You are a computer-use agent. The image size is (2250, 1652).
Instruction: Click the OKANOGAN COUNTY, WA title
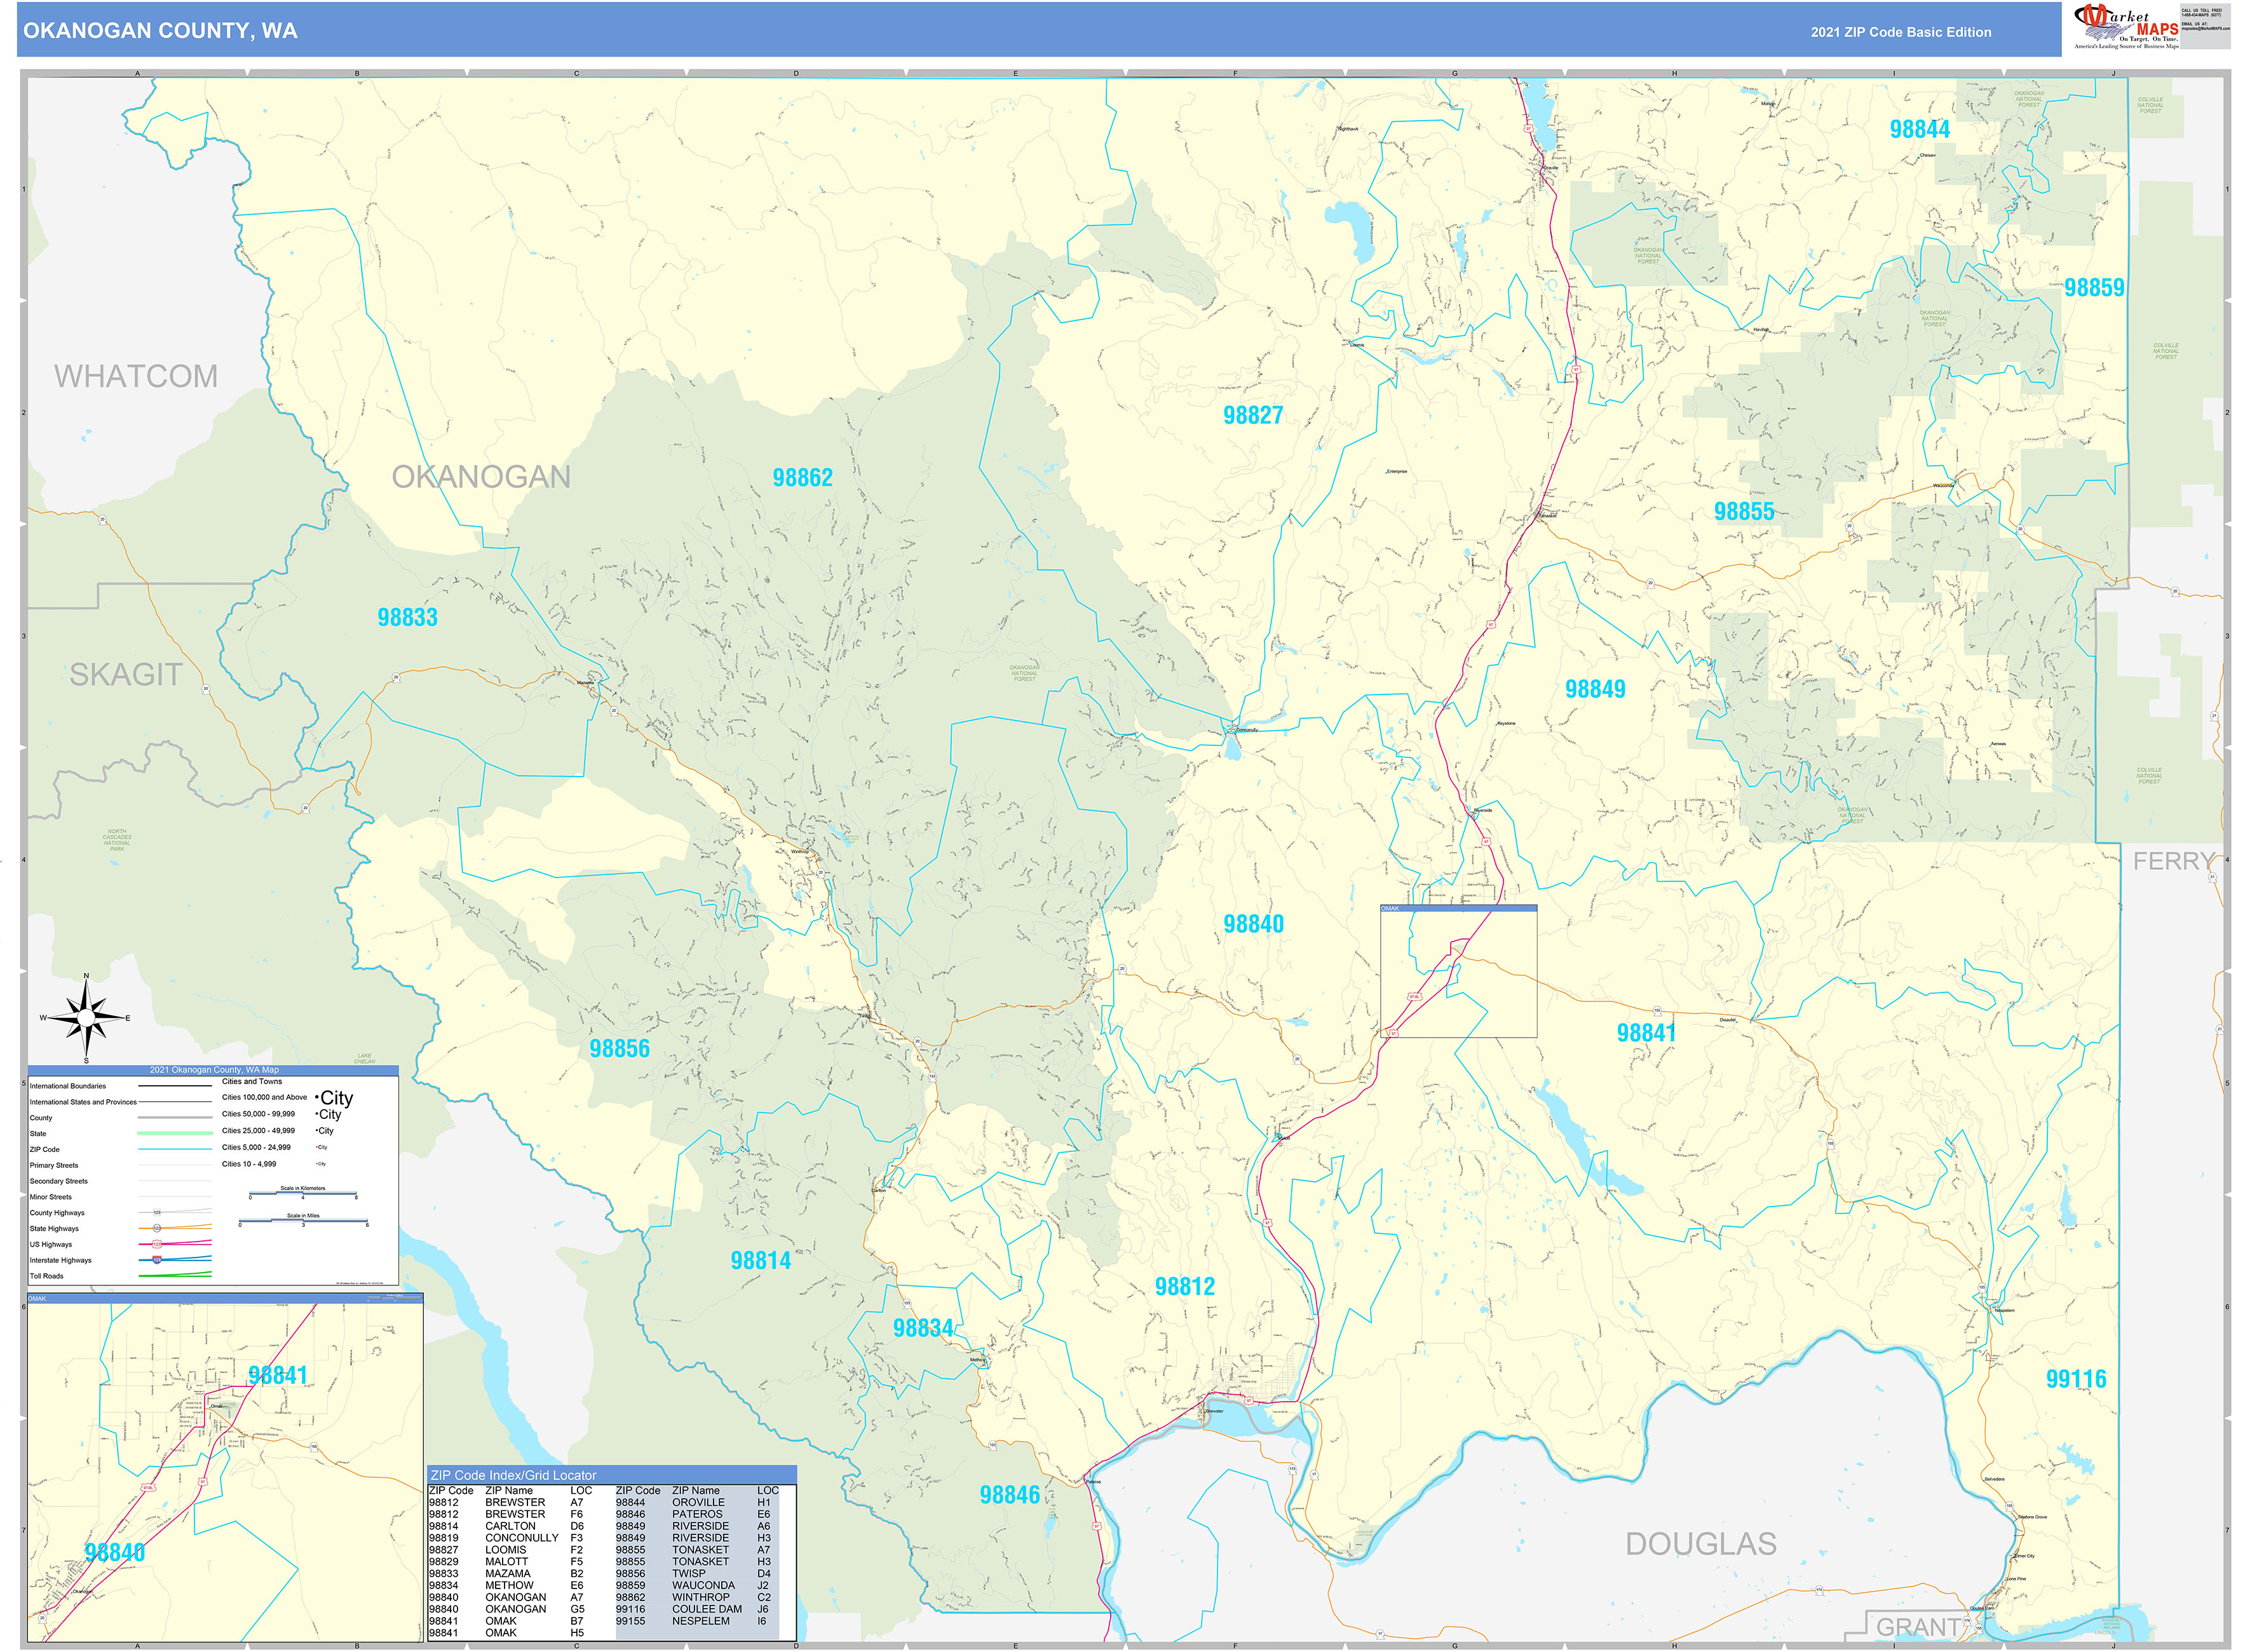click(160, 31)
